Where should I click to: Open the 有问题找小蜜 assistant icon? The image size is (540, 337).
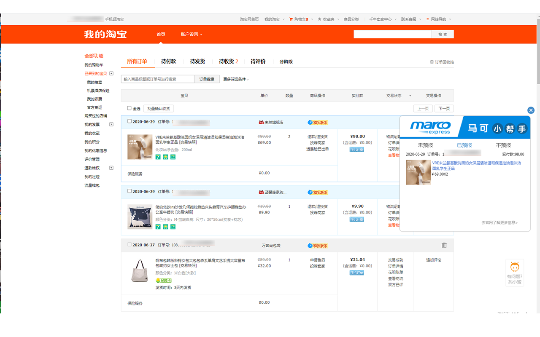coord(515,272)
